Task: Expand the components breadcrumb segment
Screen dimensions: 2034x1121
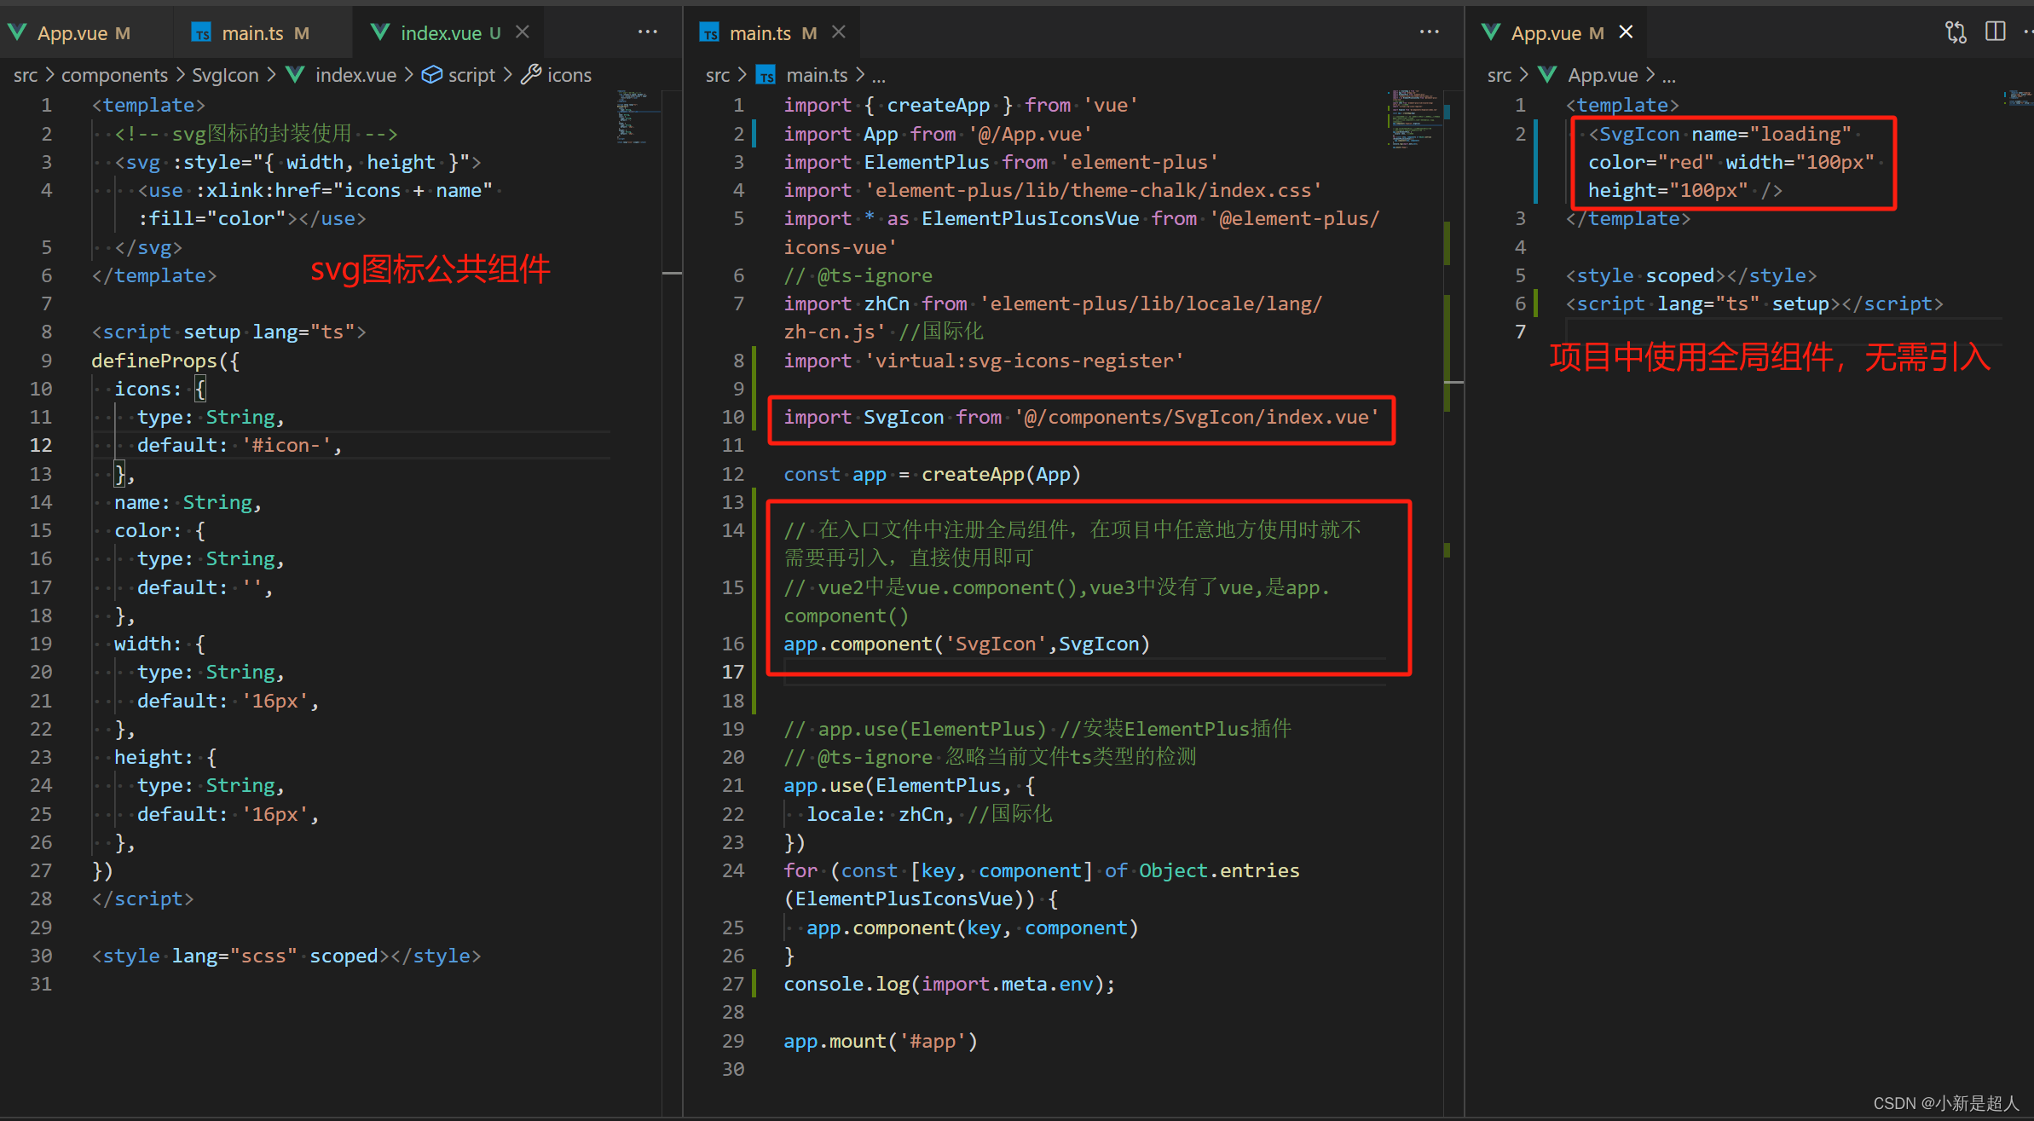Action: click(114, 75)
